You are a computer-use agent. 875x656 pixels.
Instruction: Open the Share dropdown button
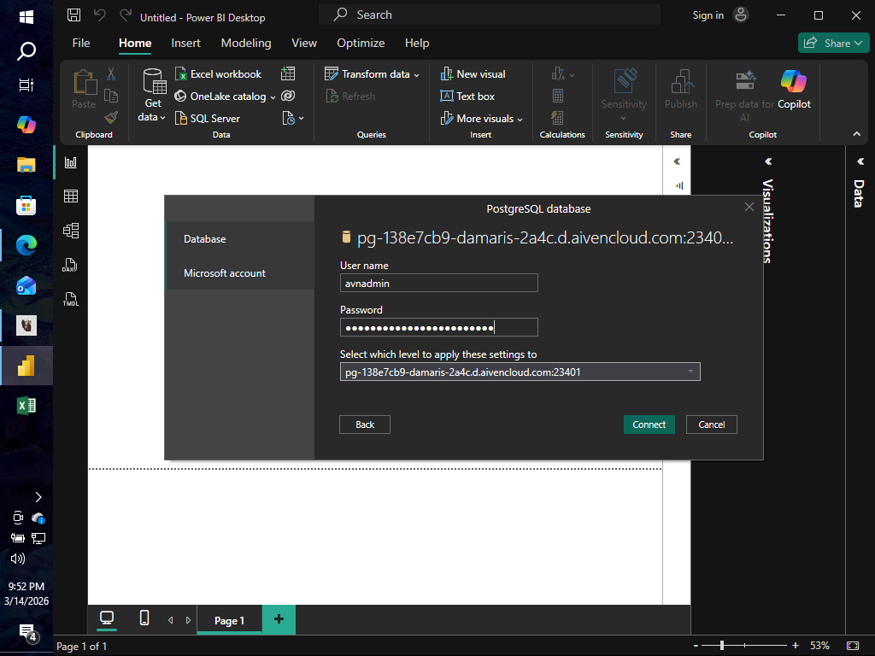pyautogui.click(x=834, y=43)
